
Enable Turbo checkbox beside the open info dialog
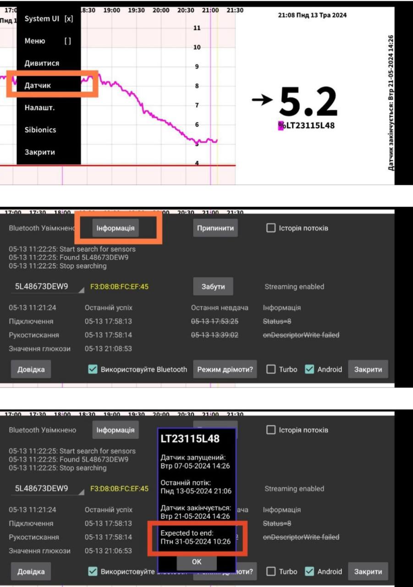tap(271, 571)
